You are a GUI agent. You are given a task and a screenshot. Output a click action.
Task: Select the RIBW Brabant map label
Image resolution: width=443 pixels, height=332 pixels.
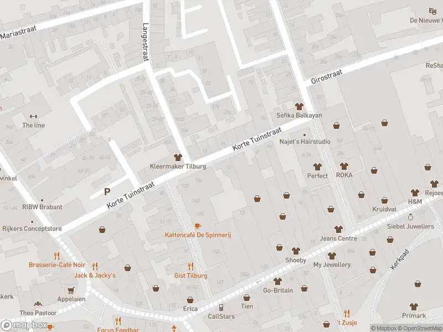point(42,207)
